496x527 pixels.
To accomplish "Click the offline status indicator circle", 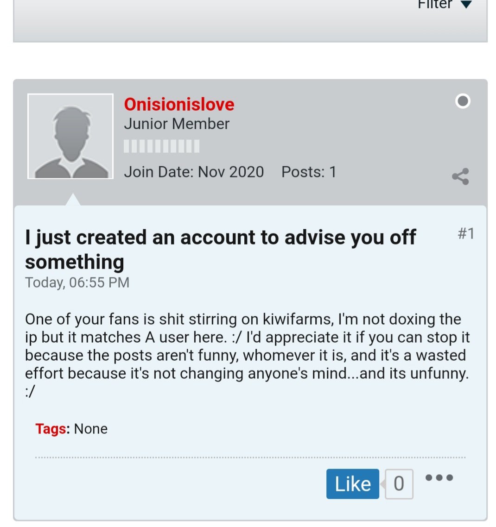I will point(463,101).
